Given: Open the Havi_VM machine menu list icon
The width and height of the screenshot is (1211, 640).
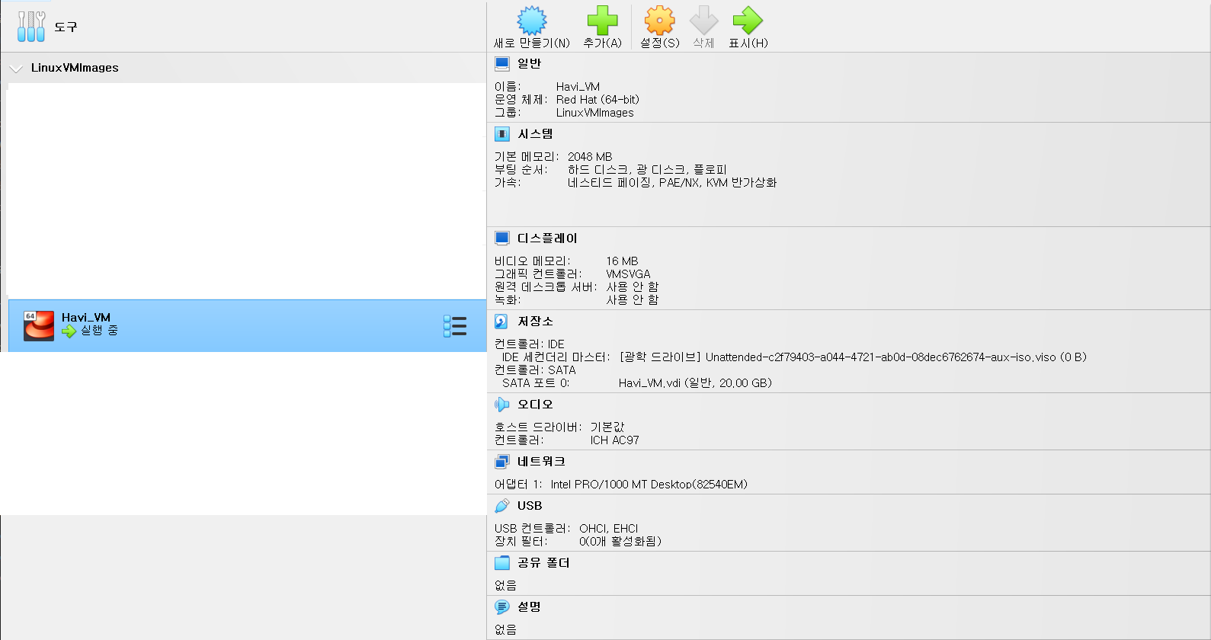Looking at the screenshot, I should [455, 326].
